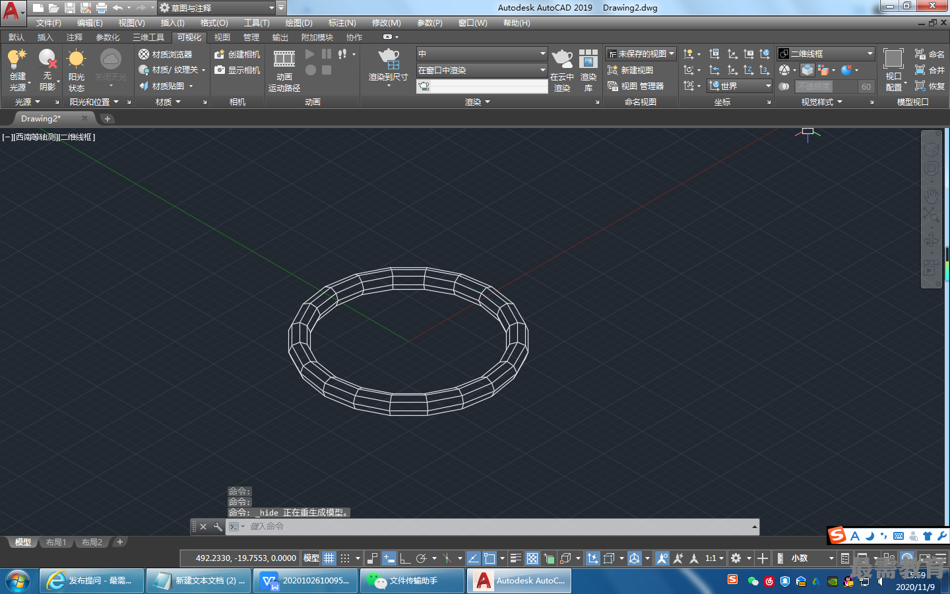The image size is (950, 594).
Task: Toggle lineweight display in status bar
Action: click(516, 558)
